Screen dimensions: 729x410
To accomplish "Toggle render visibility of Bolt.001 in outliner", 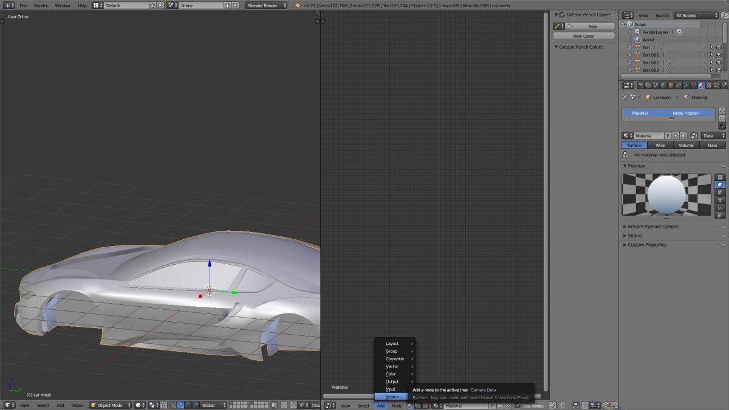I will (x=719, y=55).
